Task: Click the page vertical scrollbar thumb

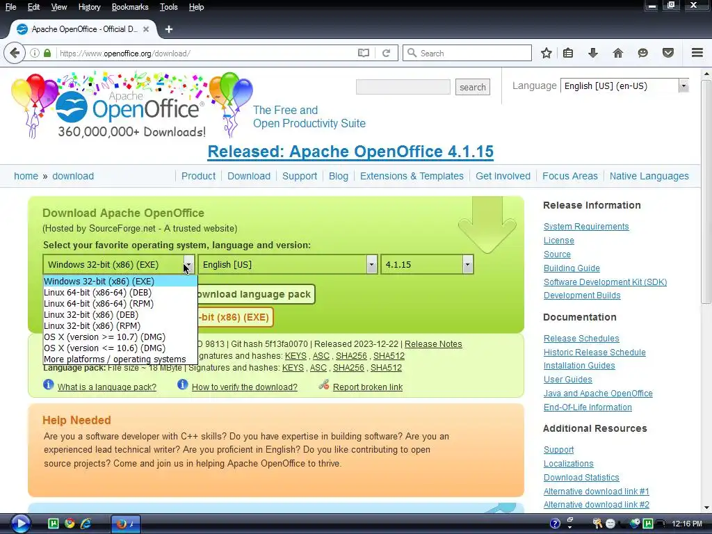Action: point(706,192)
